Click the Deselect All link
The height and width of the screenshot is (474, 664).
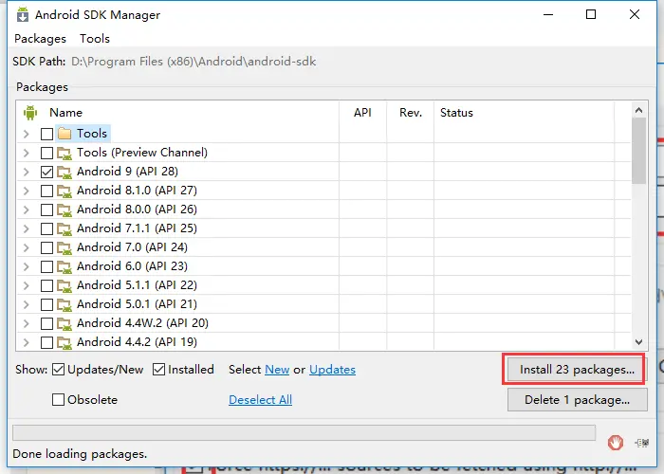[x=261, y=400]
